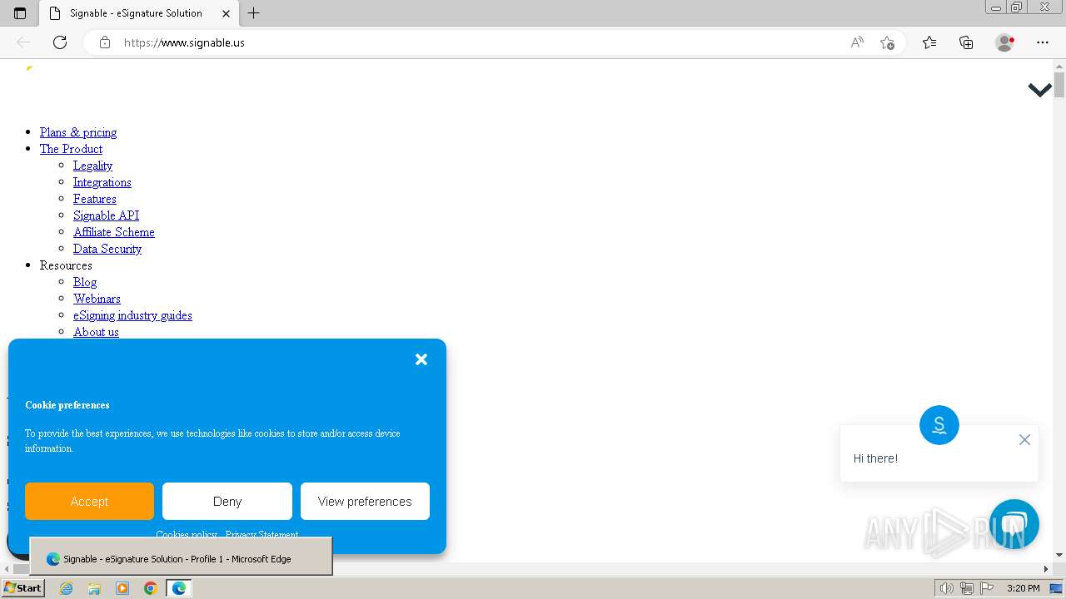Viewport: 1066px width, 599px height.
Task: Open File Explorer from taskbar
Action: click(x=94, y=588)
